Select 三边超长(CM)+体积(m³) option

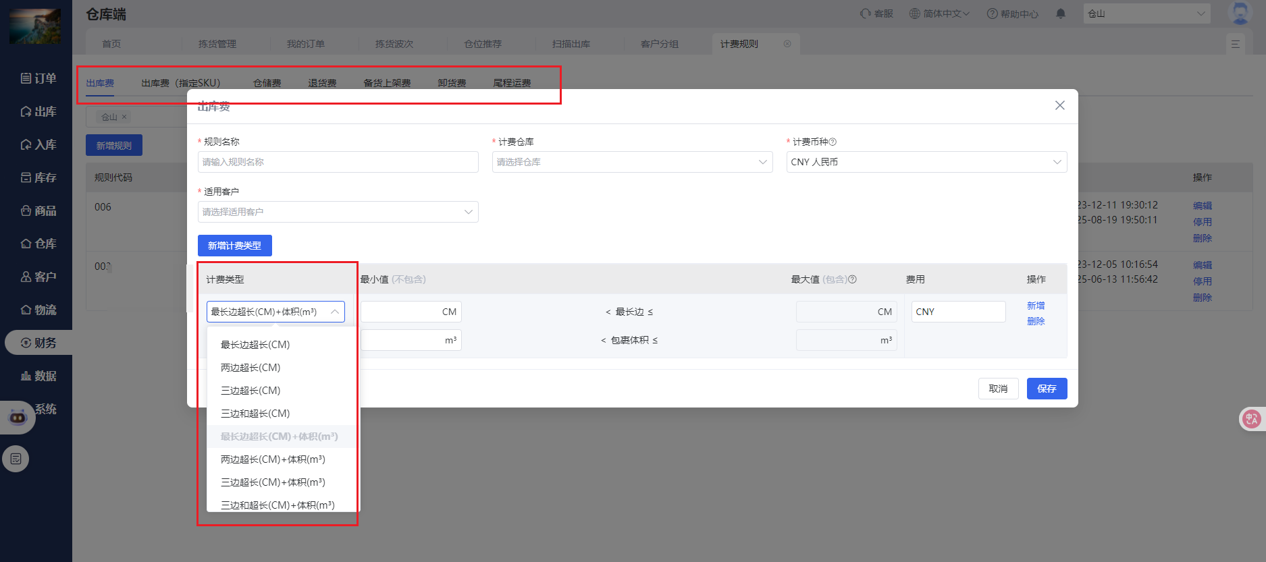pos(283,482)
